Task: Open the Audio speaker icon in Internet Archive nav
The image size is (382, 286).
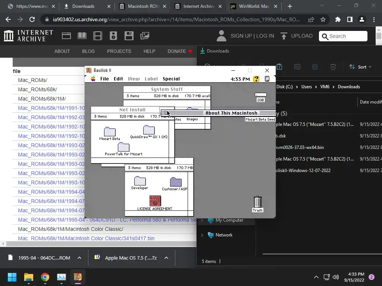Action: (x=113, y=36)
